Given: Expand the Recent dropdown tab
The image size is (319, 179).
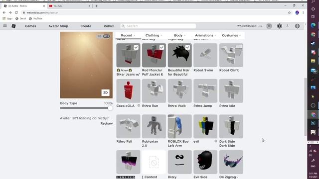Looking at the screenshot, I should [128, 35].
